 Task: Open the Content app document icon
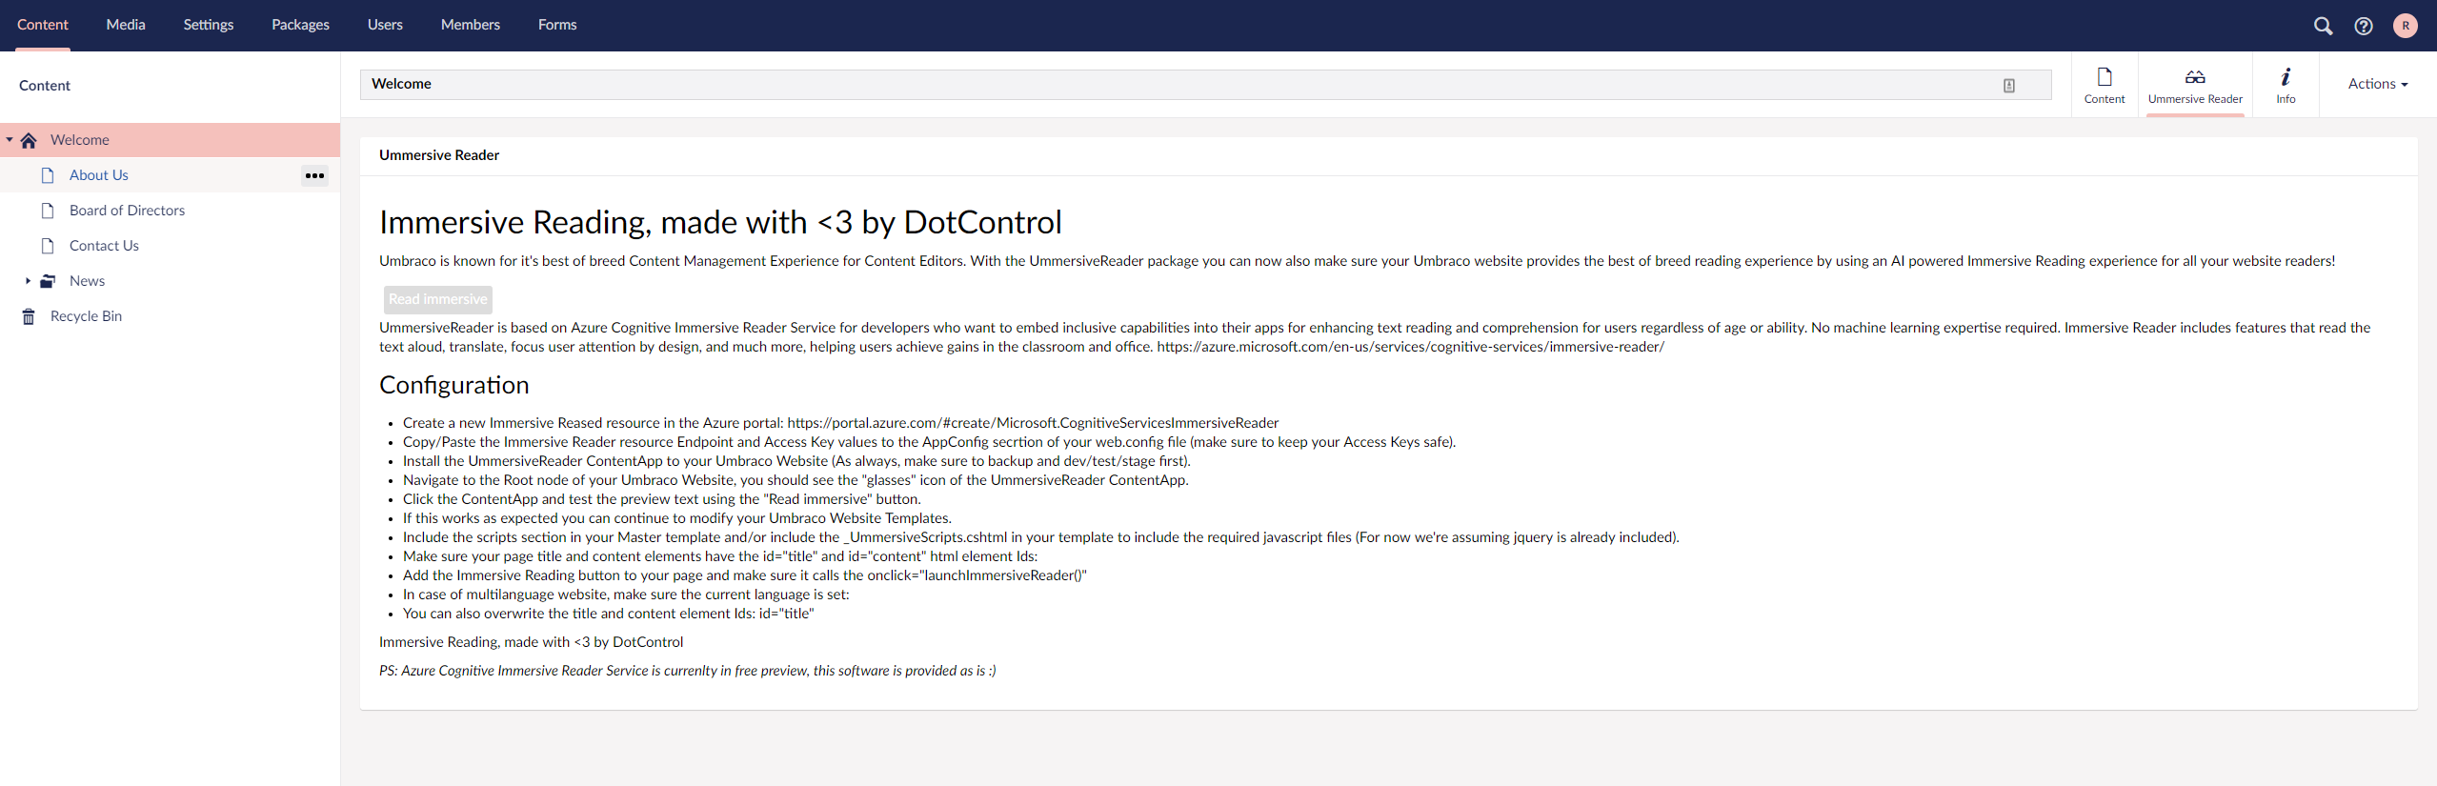pos(2104,77)
